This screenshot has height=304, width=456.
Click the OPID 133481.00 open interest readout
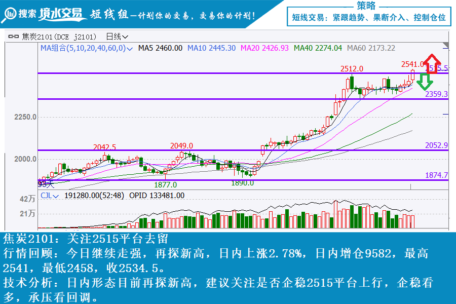[157, 195]
